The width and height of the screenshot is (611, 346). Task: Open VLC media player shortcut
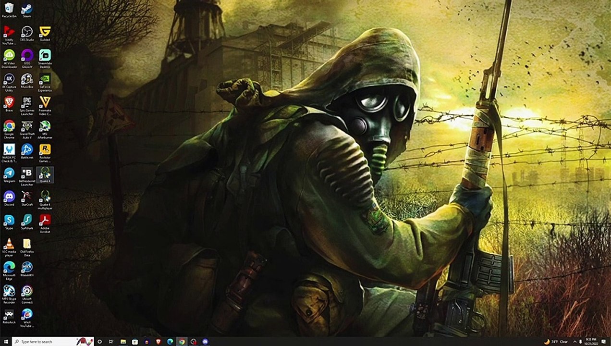pos(9,247)
